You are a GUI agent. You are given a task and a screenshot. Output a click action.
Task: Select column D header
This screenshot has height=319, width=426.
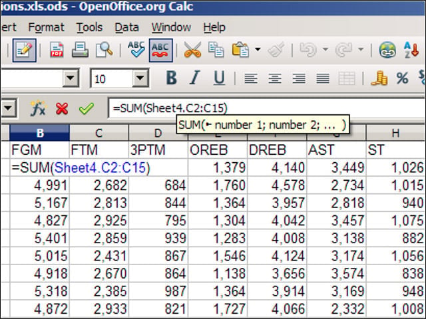click(158, 133)
